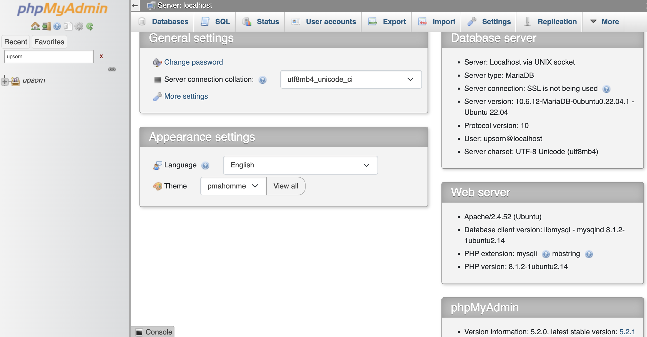The width and height of the screenshot is (647, 337).
Task: Click the View all themes button
Action: 286,186
